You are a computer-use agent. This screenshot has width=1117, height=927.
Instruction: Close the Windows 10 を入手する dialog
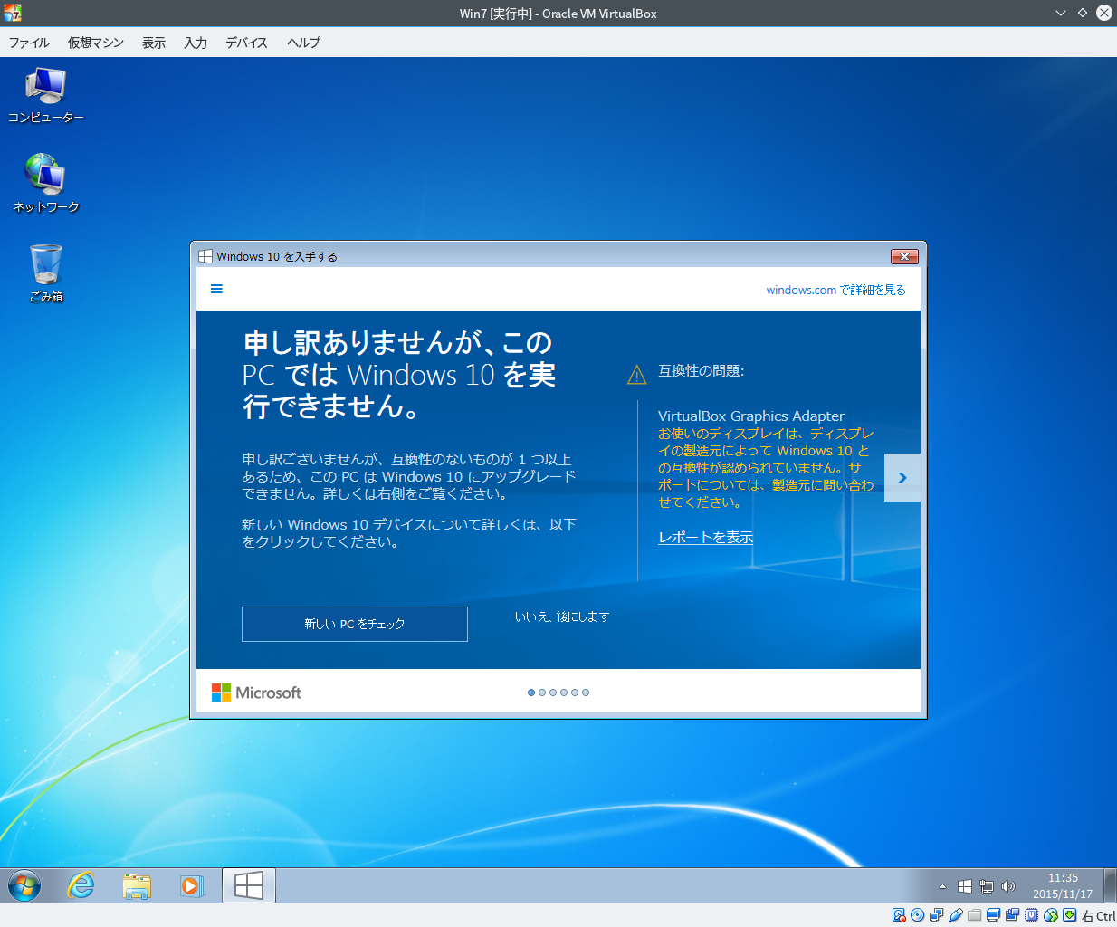pyautogui.click(x=904, y=256)
